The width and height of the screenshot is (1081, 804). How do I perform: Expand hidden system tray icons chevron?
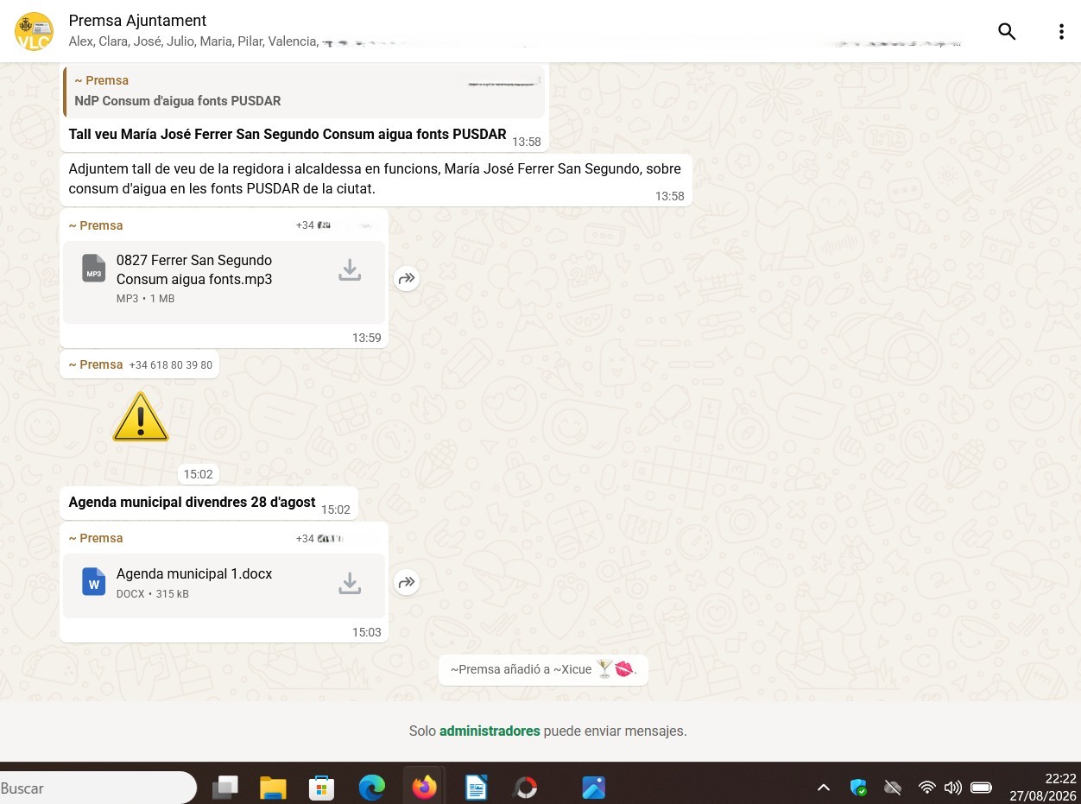(823, 788)
